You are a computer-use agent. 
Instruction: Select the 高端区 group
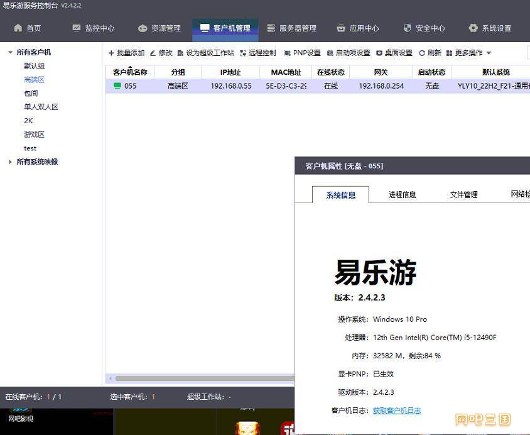tap(34, 80)
